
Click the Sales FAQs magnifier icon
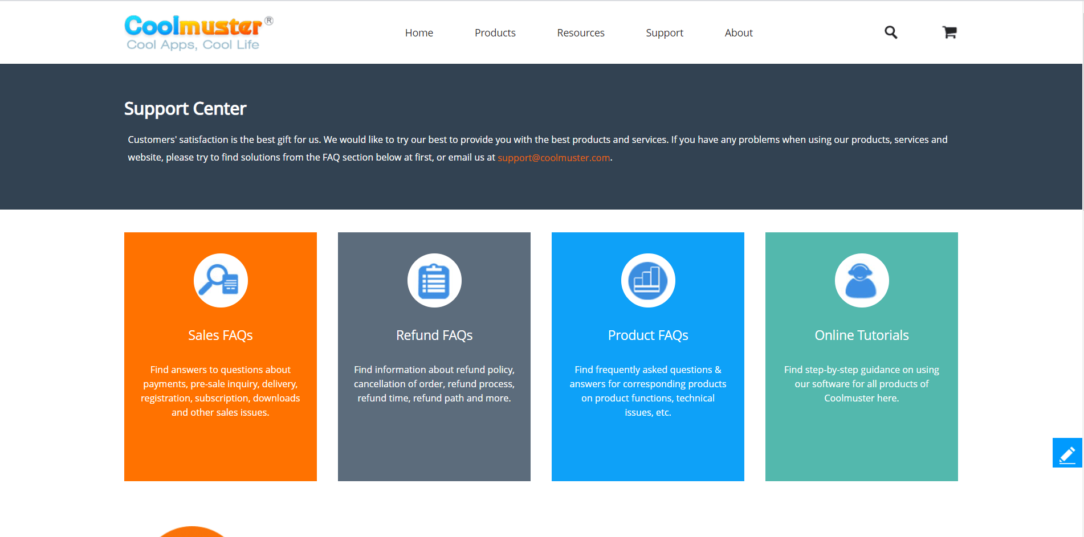(221, 280)
